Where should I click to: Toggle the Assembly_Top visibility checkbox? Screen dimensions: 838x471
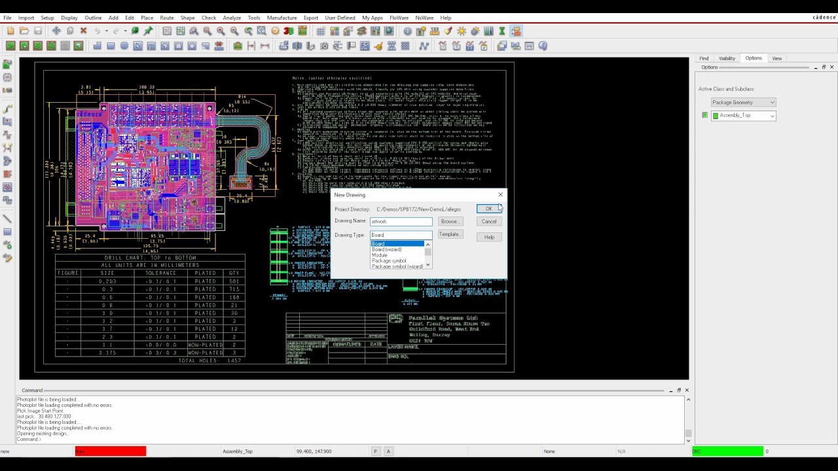pyautogui.click(x=704, y=114)
